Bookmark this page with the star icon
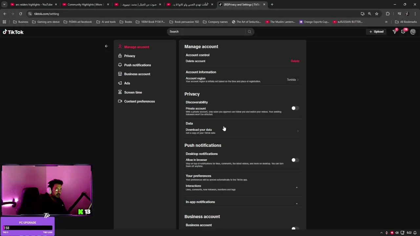Screen dimensions: 420x236 click(377, 14)
